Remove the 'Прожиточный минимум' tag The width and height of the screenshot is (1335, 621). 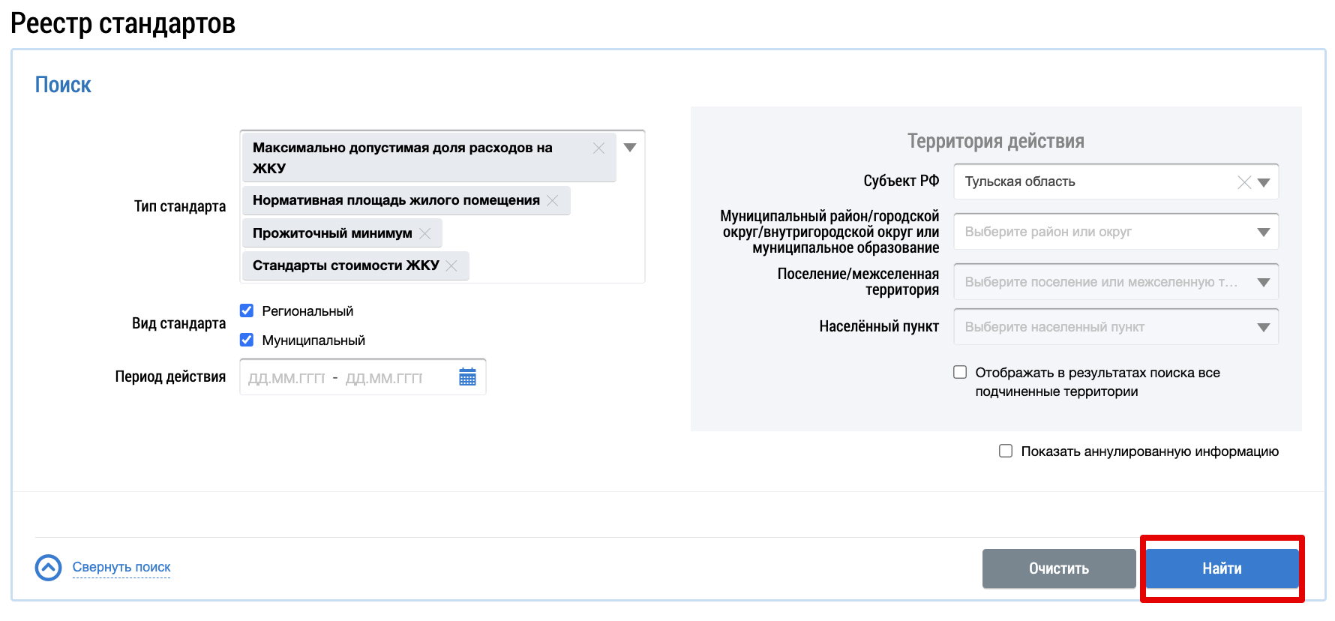pyautogui.click(x=425, y=233)
